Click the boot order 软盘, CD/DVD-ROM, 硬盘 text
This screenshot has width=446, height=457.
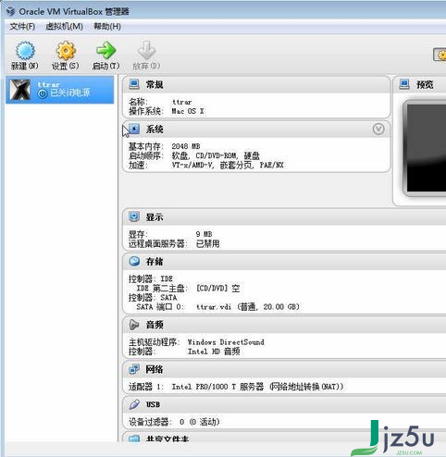point(216,155)
